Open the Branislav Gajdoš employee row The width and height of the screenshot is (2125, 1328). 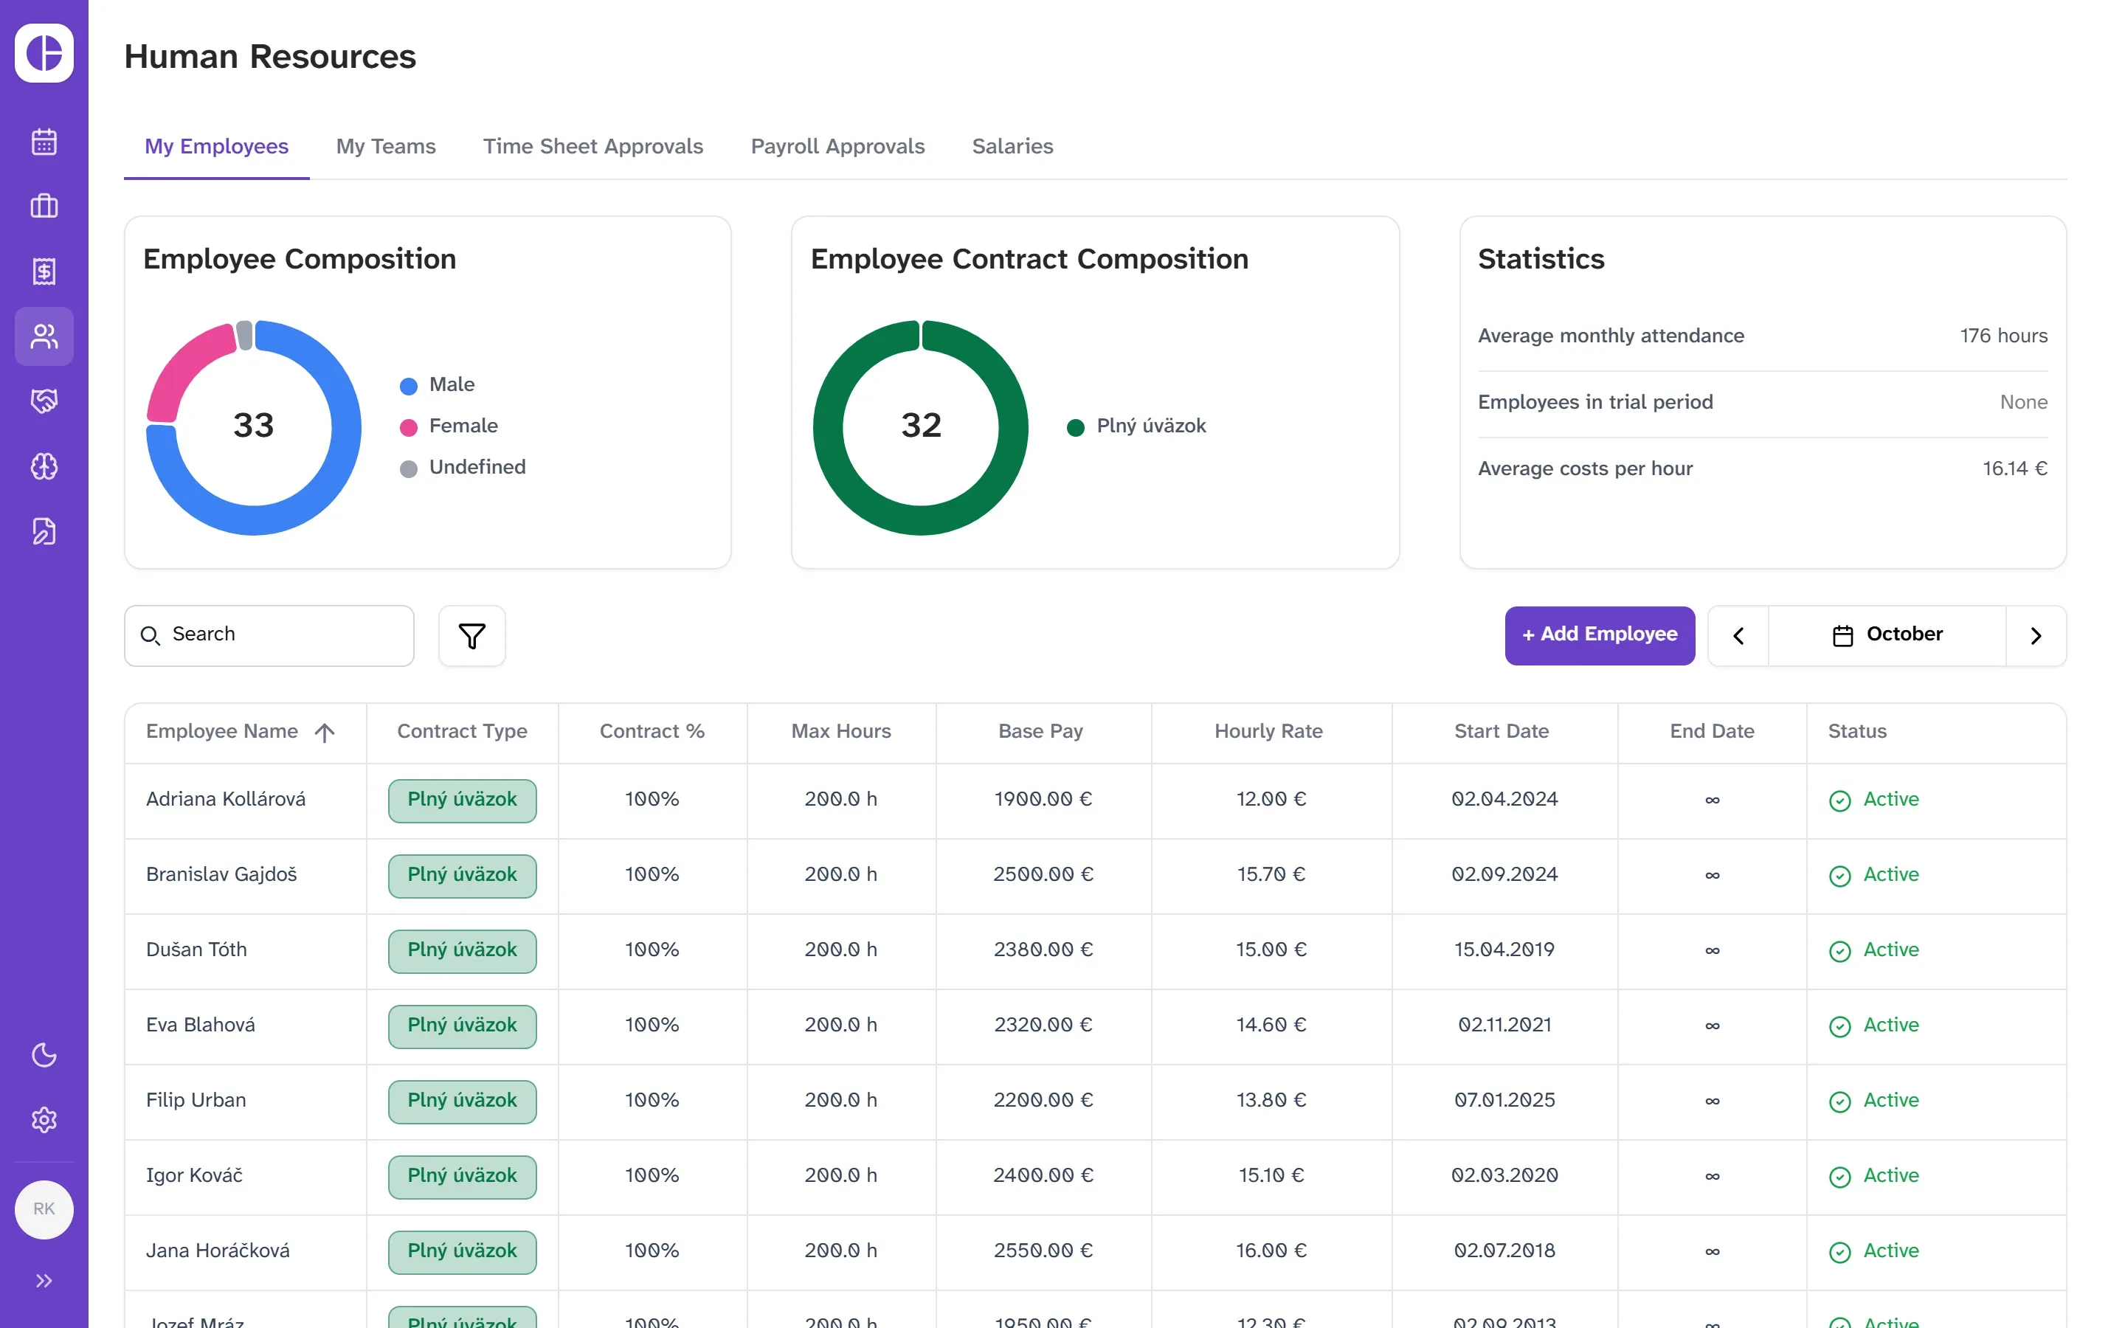[x=1095, y=876]
